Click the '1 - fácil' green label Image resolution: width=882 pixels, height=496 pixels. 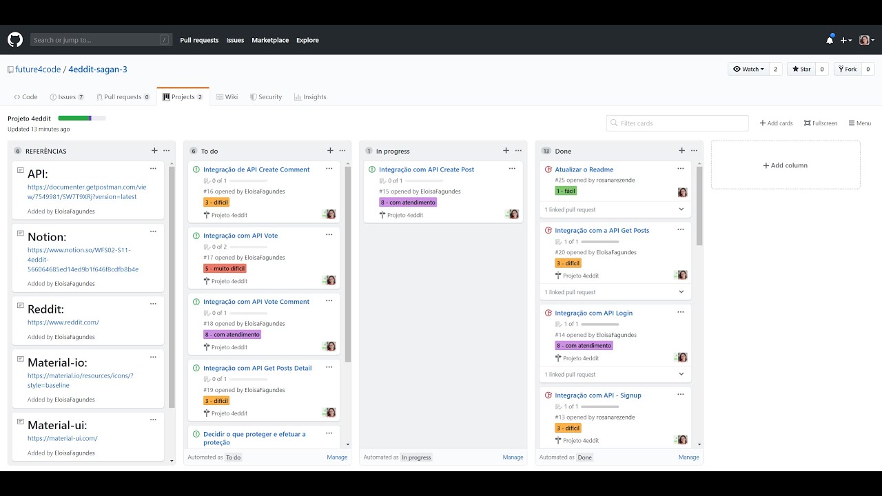pos(566,191)
